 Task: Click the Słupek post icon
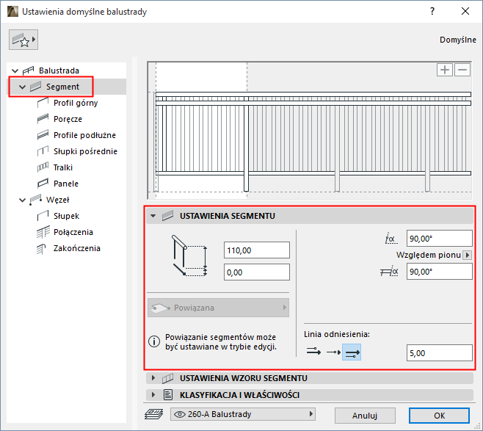[x=43, y=216]
